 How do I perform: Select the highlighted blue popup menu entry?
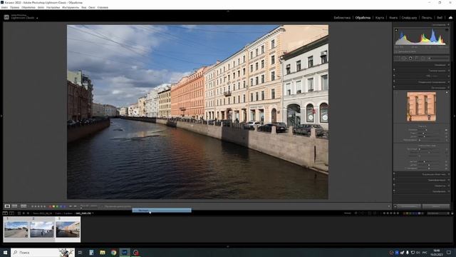pos(162,210)
